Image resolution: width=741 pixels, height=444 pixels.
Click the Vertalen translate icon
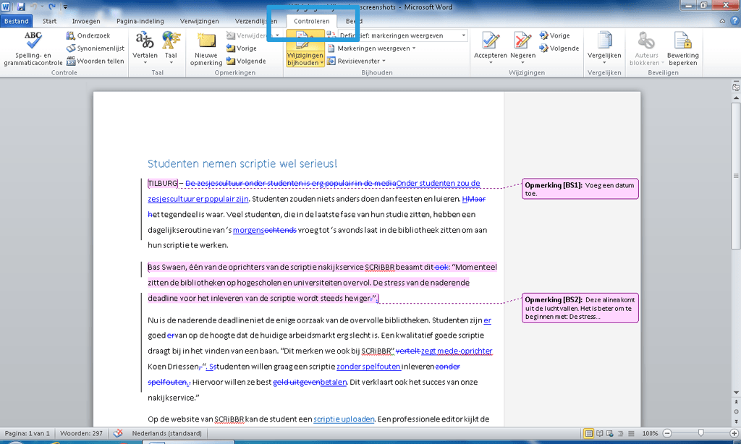pos(145,41)
